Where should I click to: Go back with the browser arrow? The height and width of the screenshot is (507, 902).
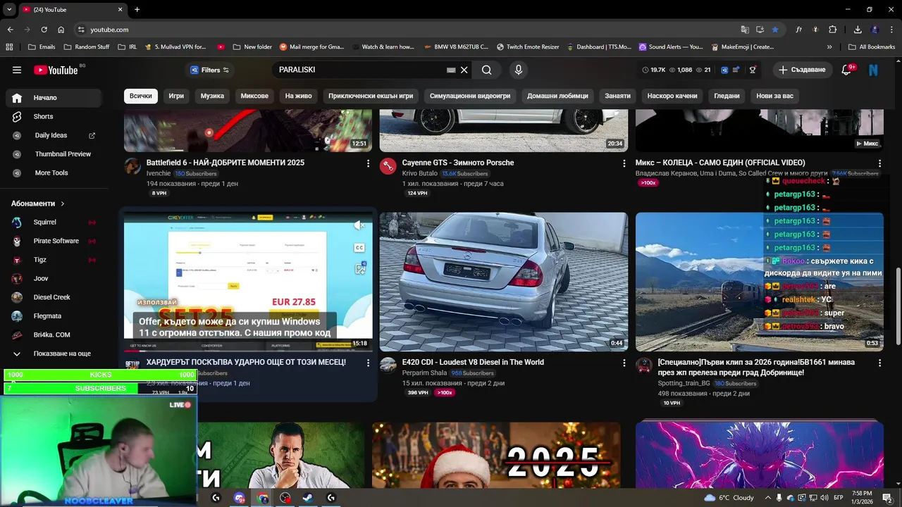[x=10, y=30]
